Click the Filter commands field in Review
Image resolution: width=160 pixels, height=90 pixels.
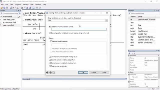pyautogui.click(x=10, y=13)
